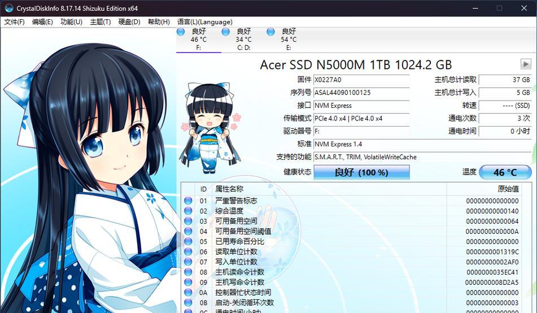Select the 主机读命令计数 attribute name

click(240, 272)
